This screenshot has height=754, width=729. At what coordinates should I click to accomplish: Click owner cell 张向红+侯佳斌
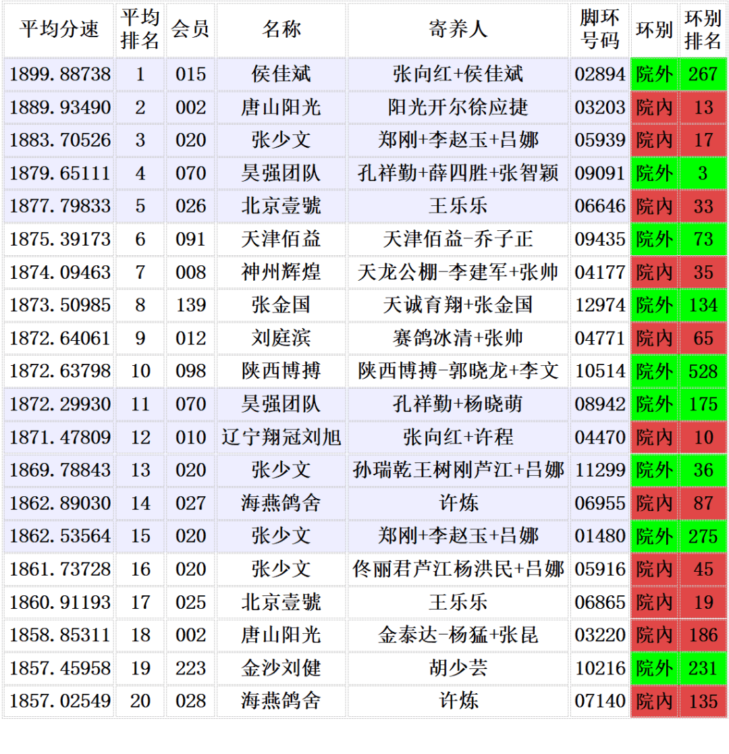click(458, 74)
